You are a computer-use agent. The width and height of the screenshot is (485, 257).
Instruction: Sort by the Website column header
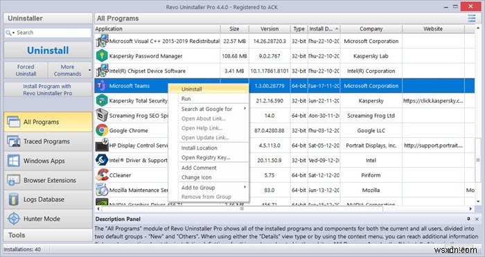433,29
